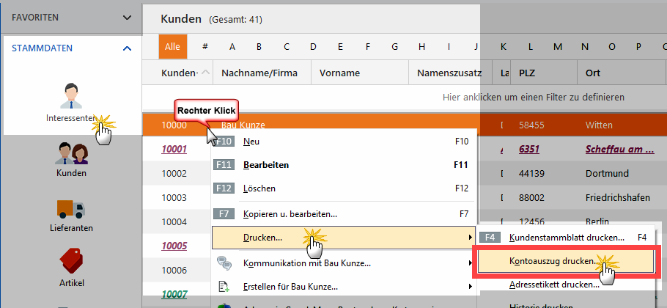Open the Interessenten icon in Stammdaten
Image resolution: width=667 pixels, height=308 pixels.
click(x=71, y=96)
